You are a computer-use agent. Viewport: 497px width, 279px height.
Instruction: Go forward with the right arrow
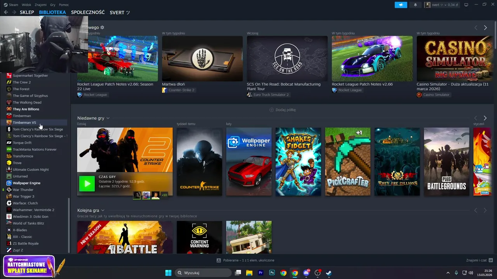[14, 12]
